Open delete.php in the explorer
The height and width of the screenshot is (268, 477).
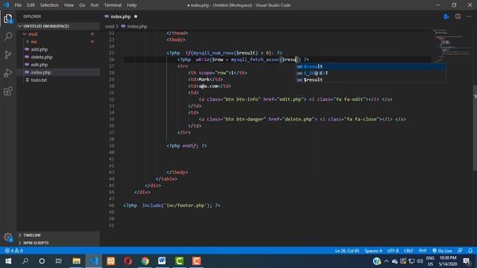(x=42, y=57)
